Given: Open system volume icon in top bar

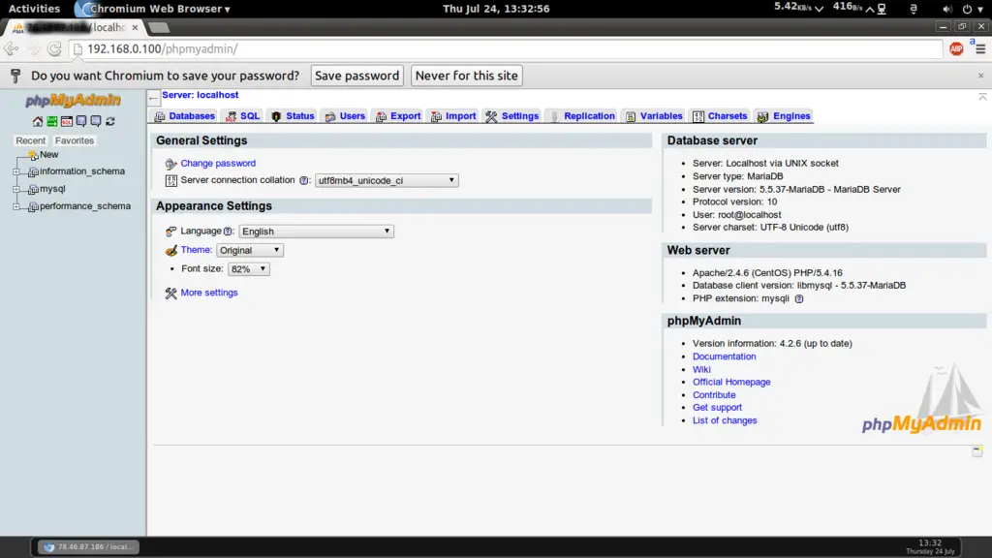Looking at the screenshot, I should (946, 9).
